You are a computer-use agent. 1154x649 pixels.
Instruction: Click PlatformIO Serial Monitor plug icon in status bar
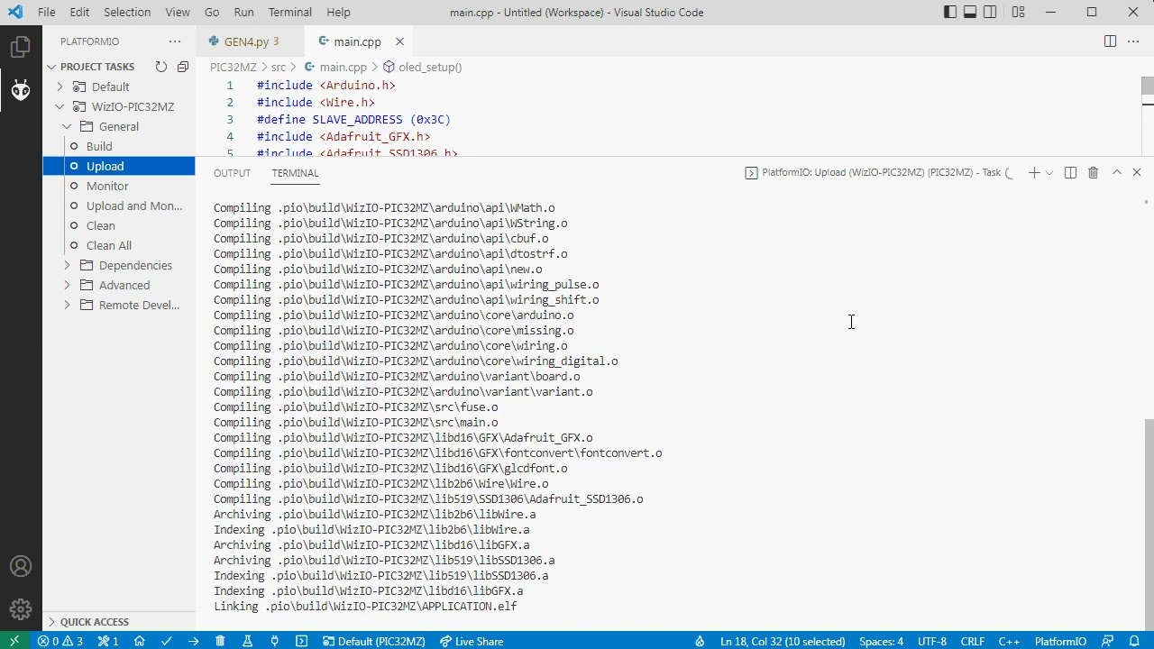click(x=274, y=641)
